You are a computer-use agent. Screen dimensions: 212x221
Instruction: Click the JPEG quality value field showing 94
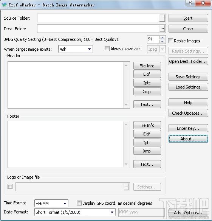pos(153,39)
